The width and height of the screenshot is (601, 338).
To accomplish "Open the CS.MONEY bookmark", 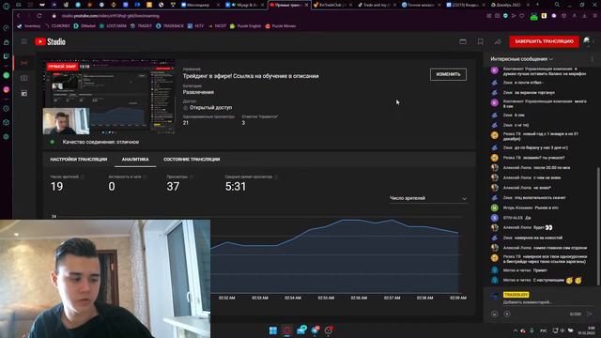I will coord(57,26).
